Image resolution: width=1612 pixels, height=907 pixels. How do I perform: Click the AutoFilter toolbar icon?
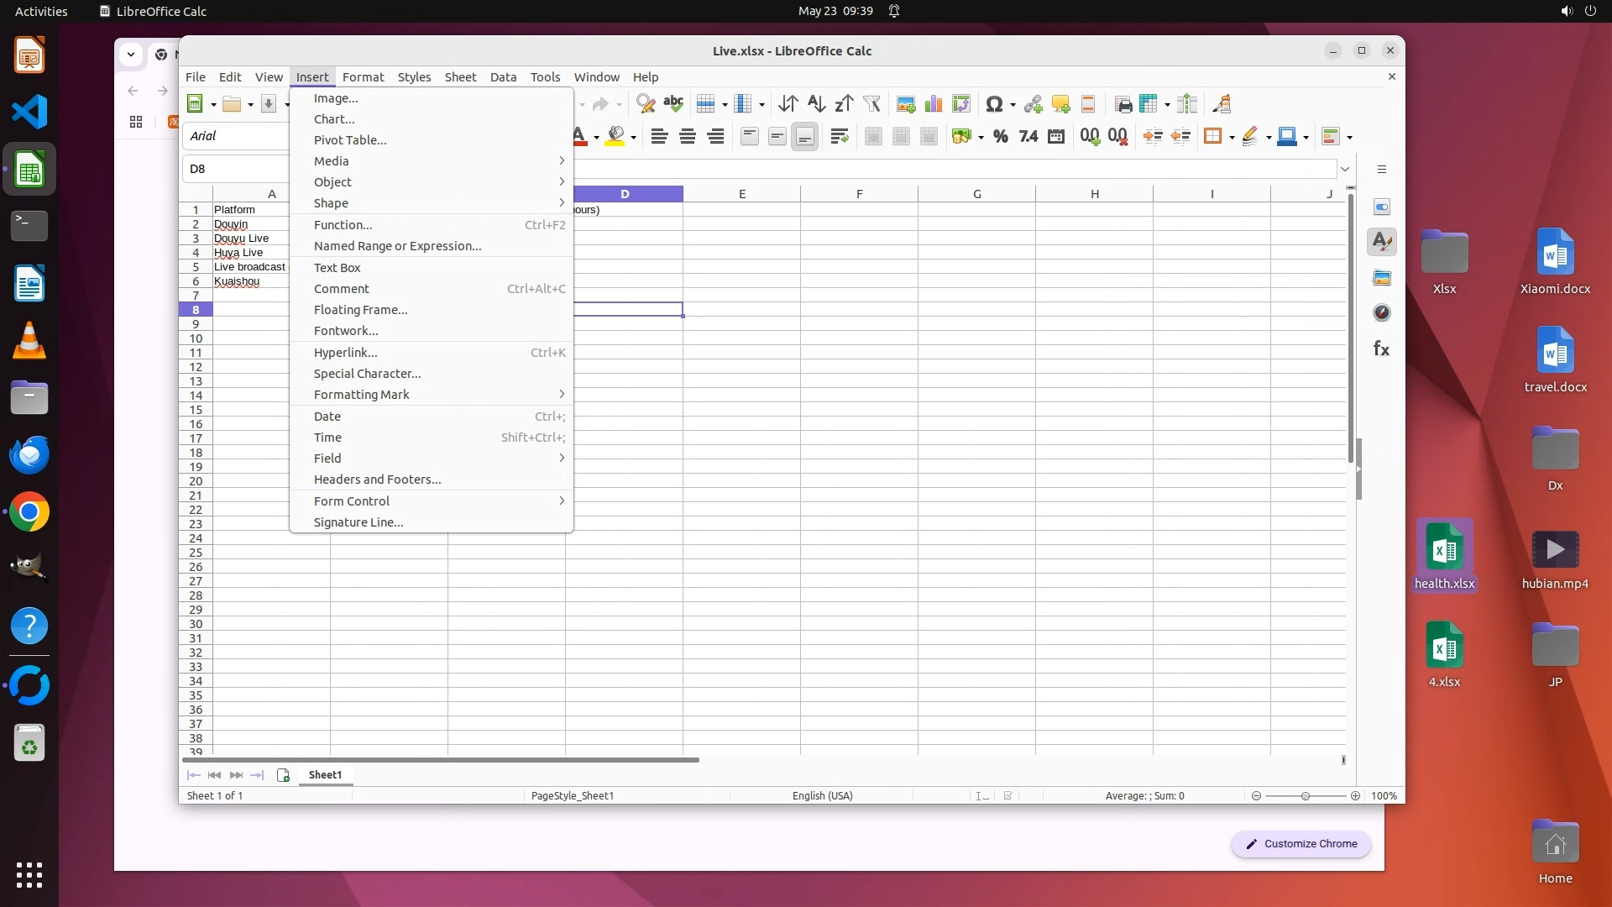871,104
